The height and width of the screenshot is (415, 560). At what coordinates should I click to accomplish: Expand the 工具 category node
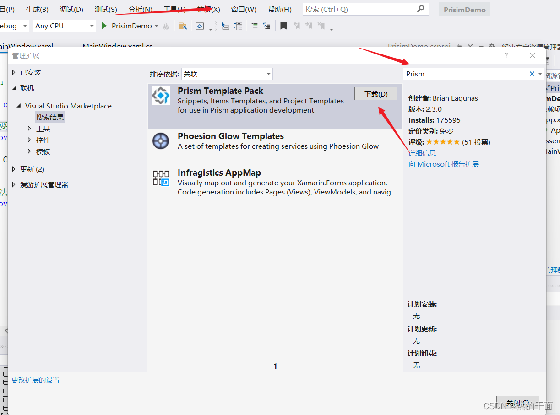[x=30, y=129]
